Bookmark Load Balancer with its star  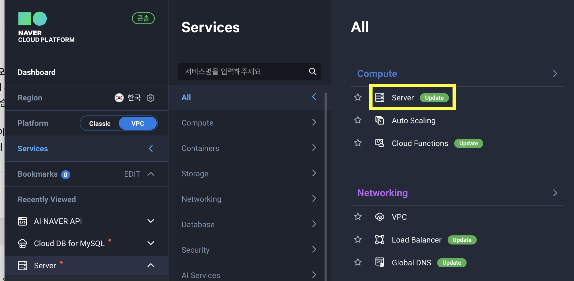tap(358, 240)
